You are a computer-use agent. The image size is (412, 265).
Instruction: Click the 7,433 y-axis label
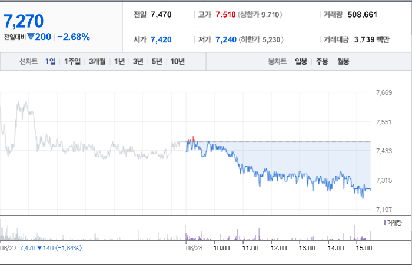[384, 151]
